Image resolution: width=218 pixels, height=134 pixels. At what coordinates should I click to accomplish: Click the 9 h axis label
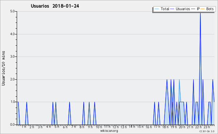pyautogui.click(x=90, y=127)
